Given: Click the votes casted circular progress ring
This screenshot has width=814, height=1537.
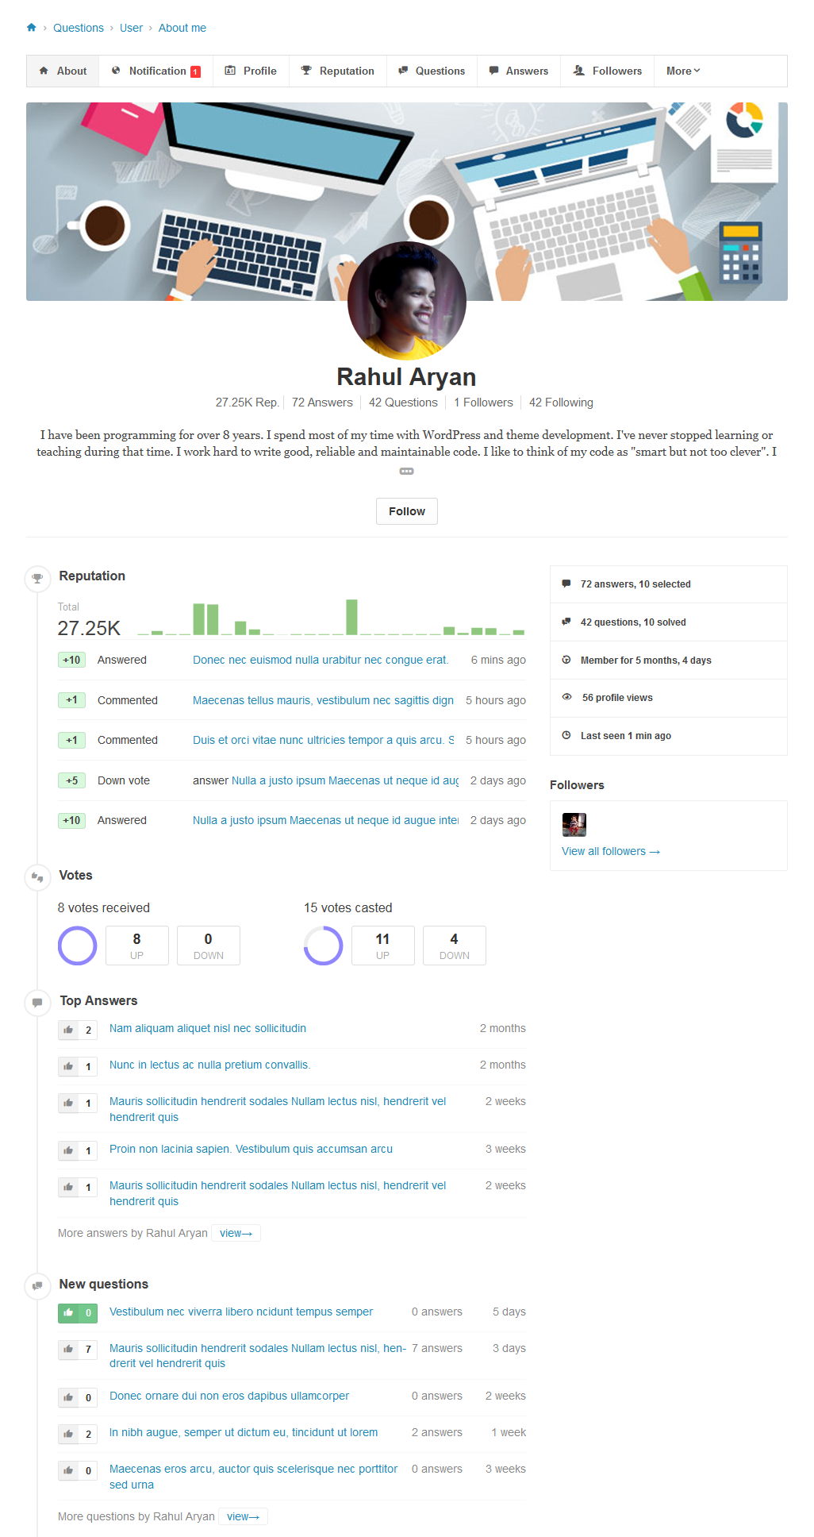Looking at the screenshot, I should pyautogui.click(x=324, y=946).
